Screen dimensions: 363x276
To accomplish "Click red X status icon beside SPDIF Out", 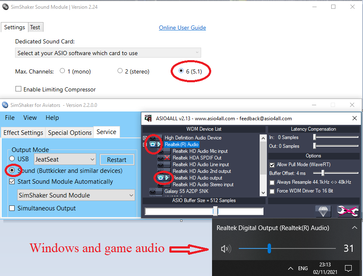I will (x=167, y=158).
